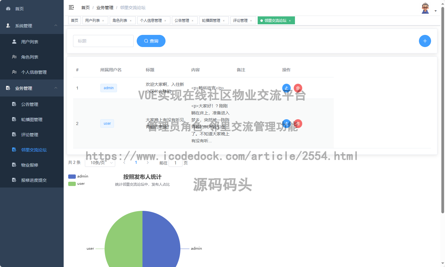Select page number 1
Screen dimensions: 445x267
[136, 163]
